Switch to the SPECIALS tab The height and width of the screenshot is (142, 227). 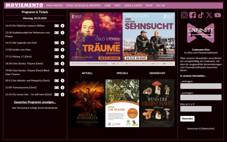(x=122, y=73)
